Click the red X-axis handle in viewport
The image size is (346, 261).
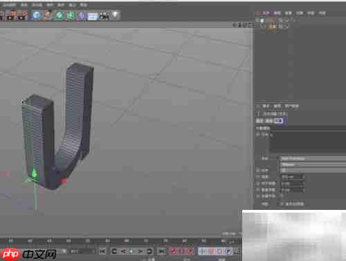tap(64, 182)
